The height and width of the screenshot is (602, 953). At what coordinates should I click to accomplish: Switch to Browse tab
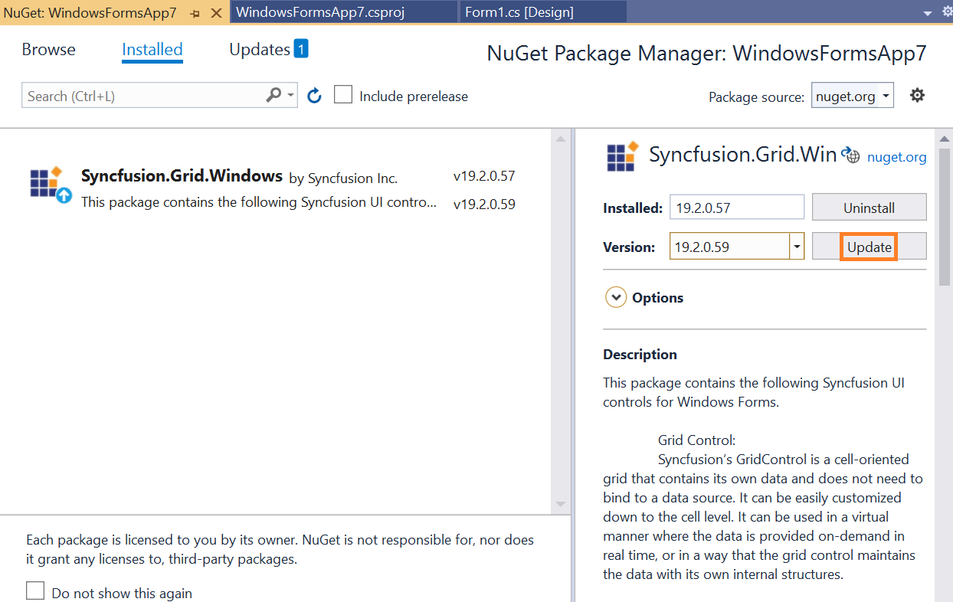[x=49, y=50]
